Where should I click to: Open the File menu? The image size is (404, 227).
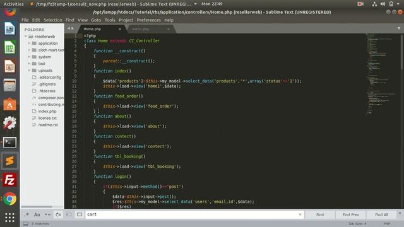[25, 20]
